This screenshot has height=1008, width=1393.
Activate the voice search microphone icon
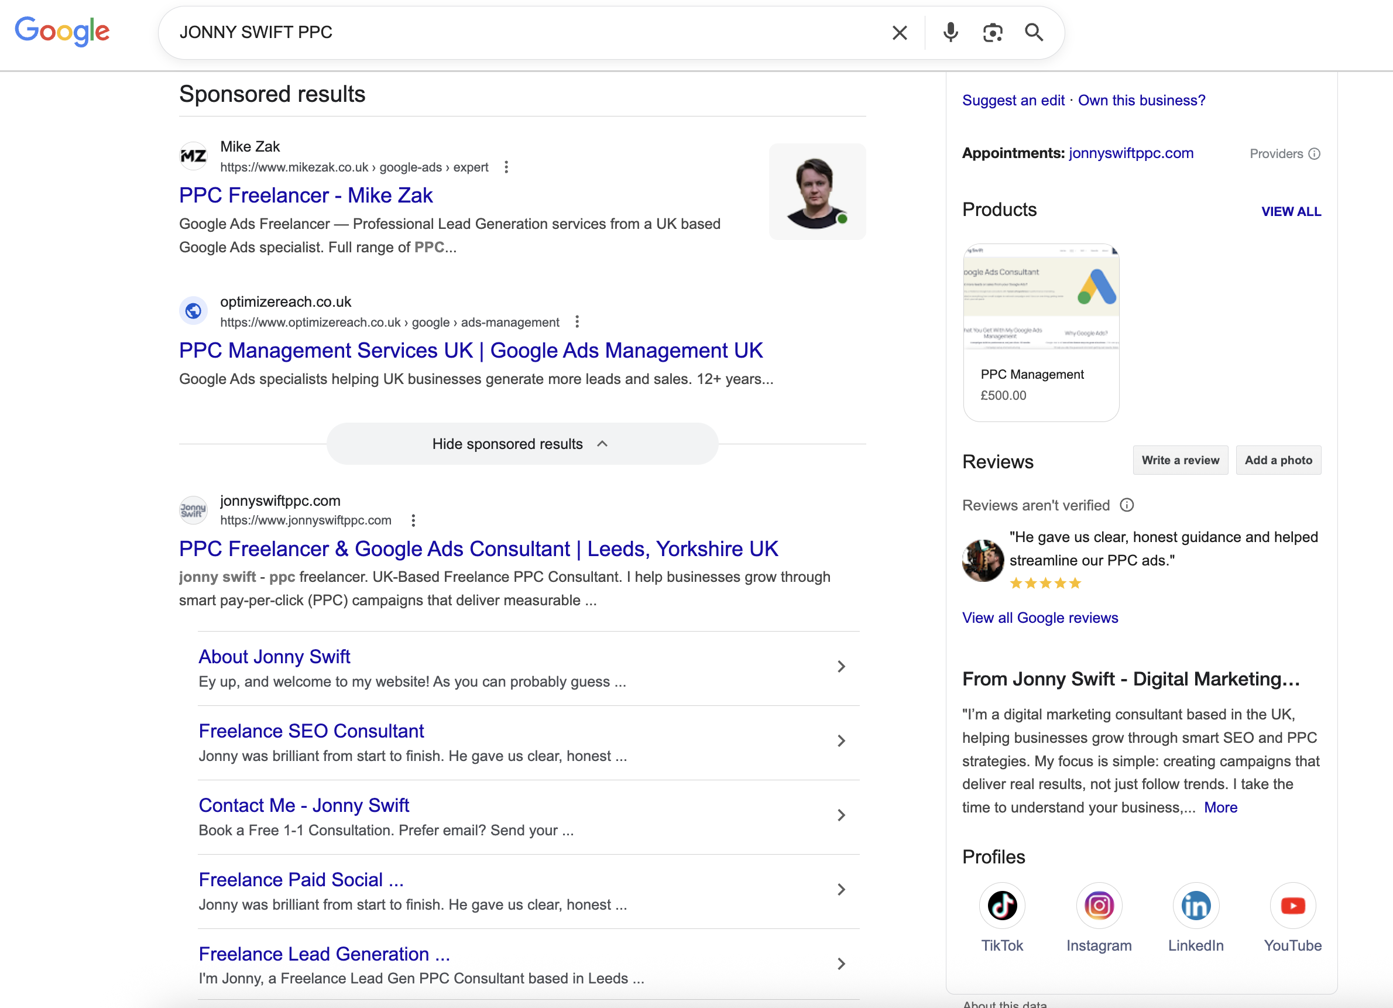pos(949,33)
